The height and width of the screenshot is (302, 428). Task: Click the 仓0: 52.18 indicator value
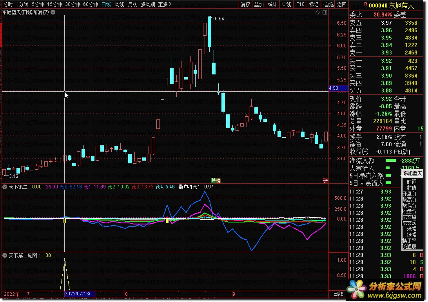(71, 187)
